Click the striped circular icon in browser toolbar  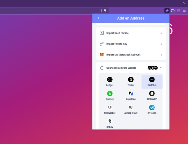(179, 11)
